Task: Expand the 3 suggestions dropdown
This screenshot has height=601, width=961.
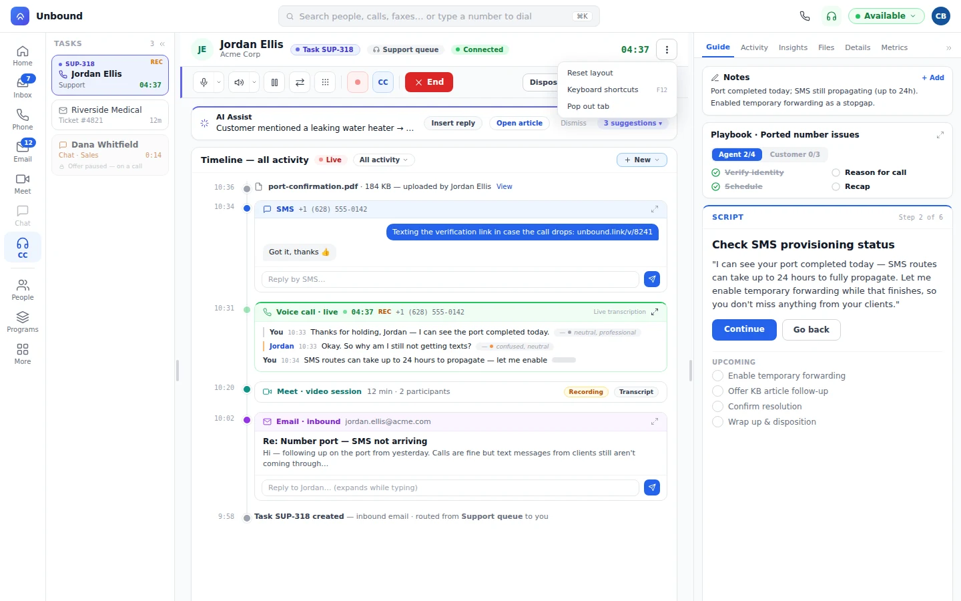Action: point(633,123)
